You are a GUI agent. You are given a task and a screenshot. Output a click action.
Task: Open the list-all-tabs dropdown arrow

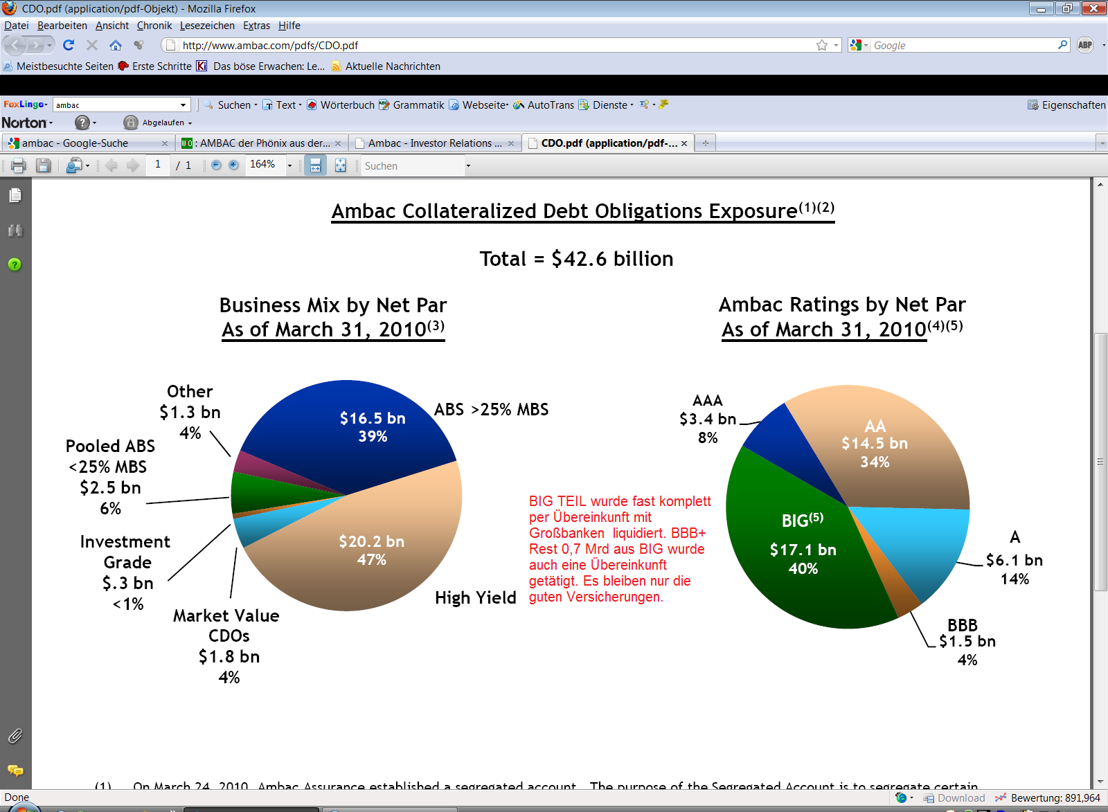1102,143
